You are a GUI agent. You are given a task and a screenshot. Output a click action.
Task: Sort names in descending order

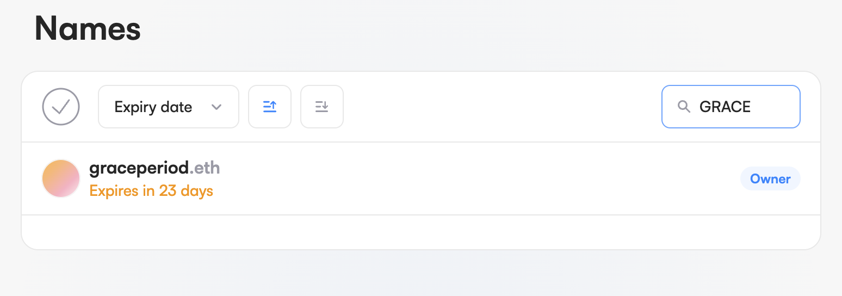322,107
